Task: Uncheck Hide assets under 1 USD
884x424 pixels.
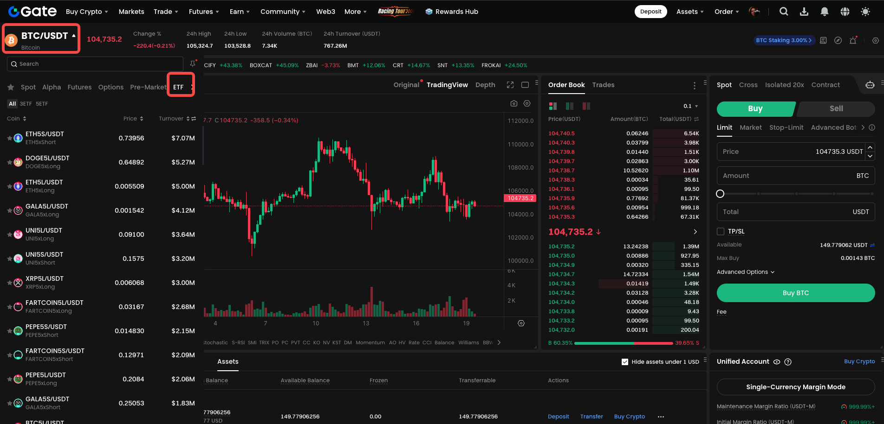Action: 625,362
